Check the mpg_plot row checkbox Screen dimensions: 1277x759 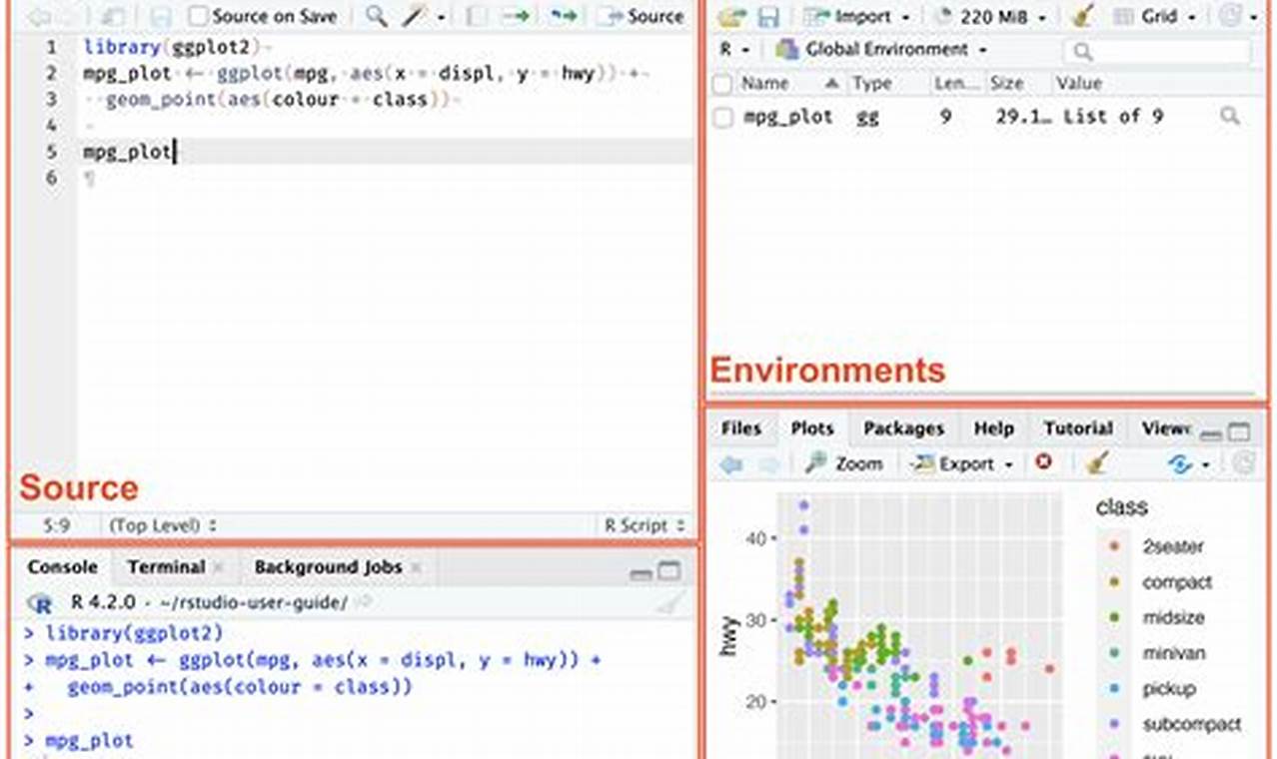(722, 117)
